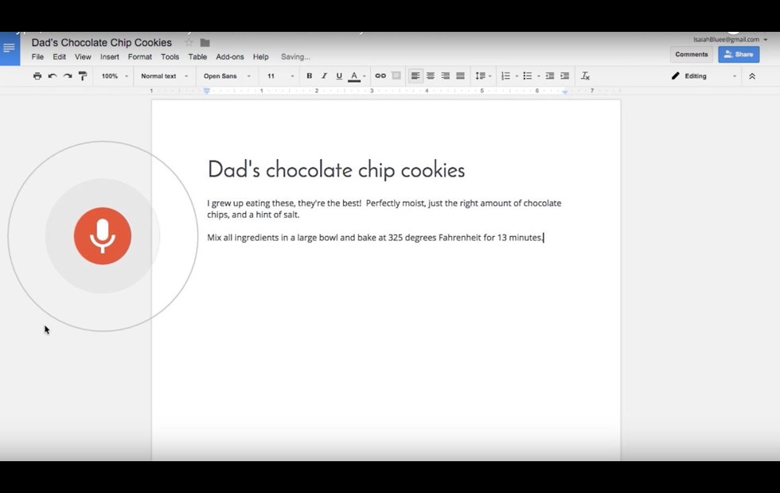The image size is (780, 493).
Task: Toggle italic formatting
Action: (324, 76)
